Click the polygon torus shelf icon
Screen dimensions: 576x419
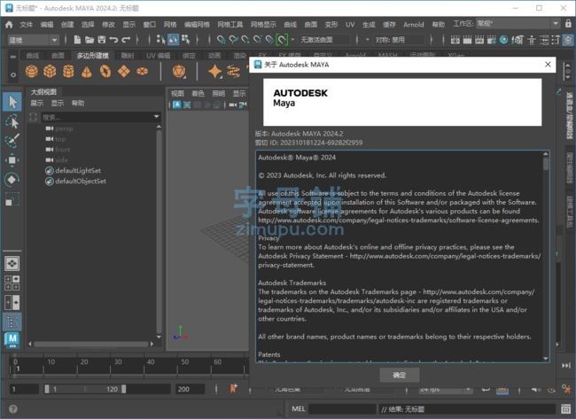pyautogui.click(x=105, y=71)
